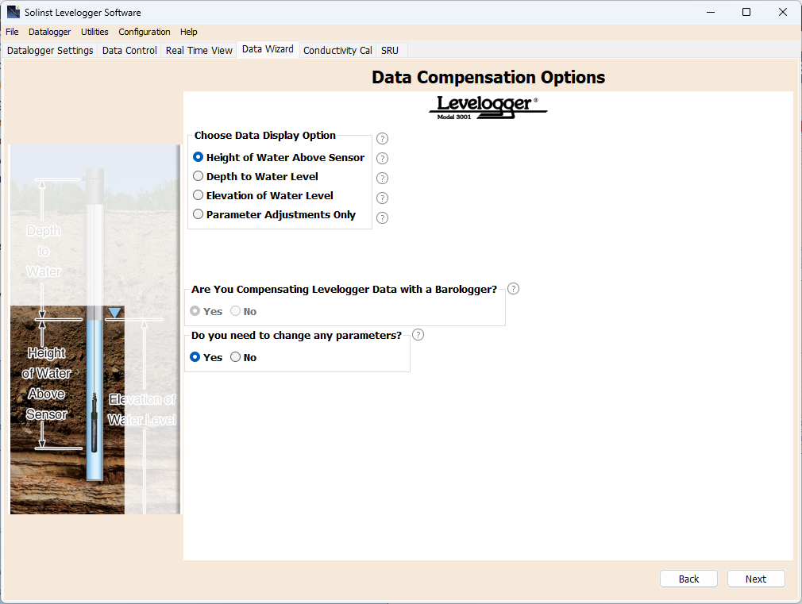Open the Utilities menu
The height and width of the screenshot is (604, 802).
[94, 32]
